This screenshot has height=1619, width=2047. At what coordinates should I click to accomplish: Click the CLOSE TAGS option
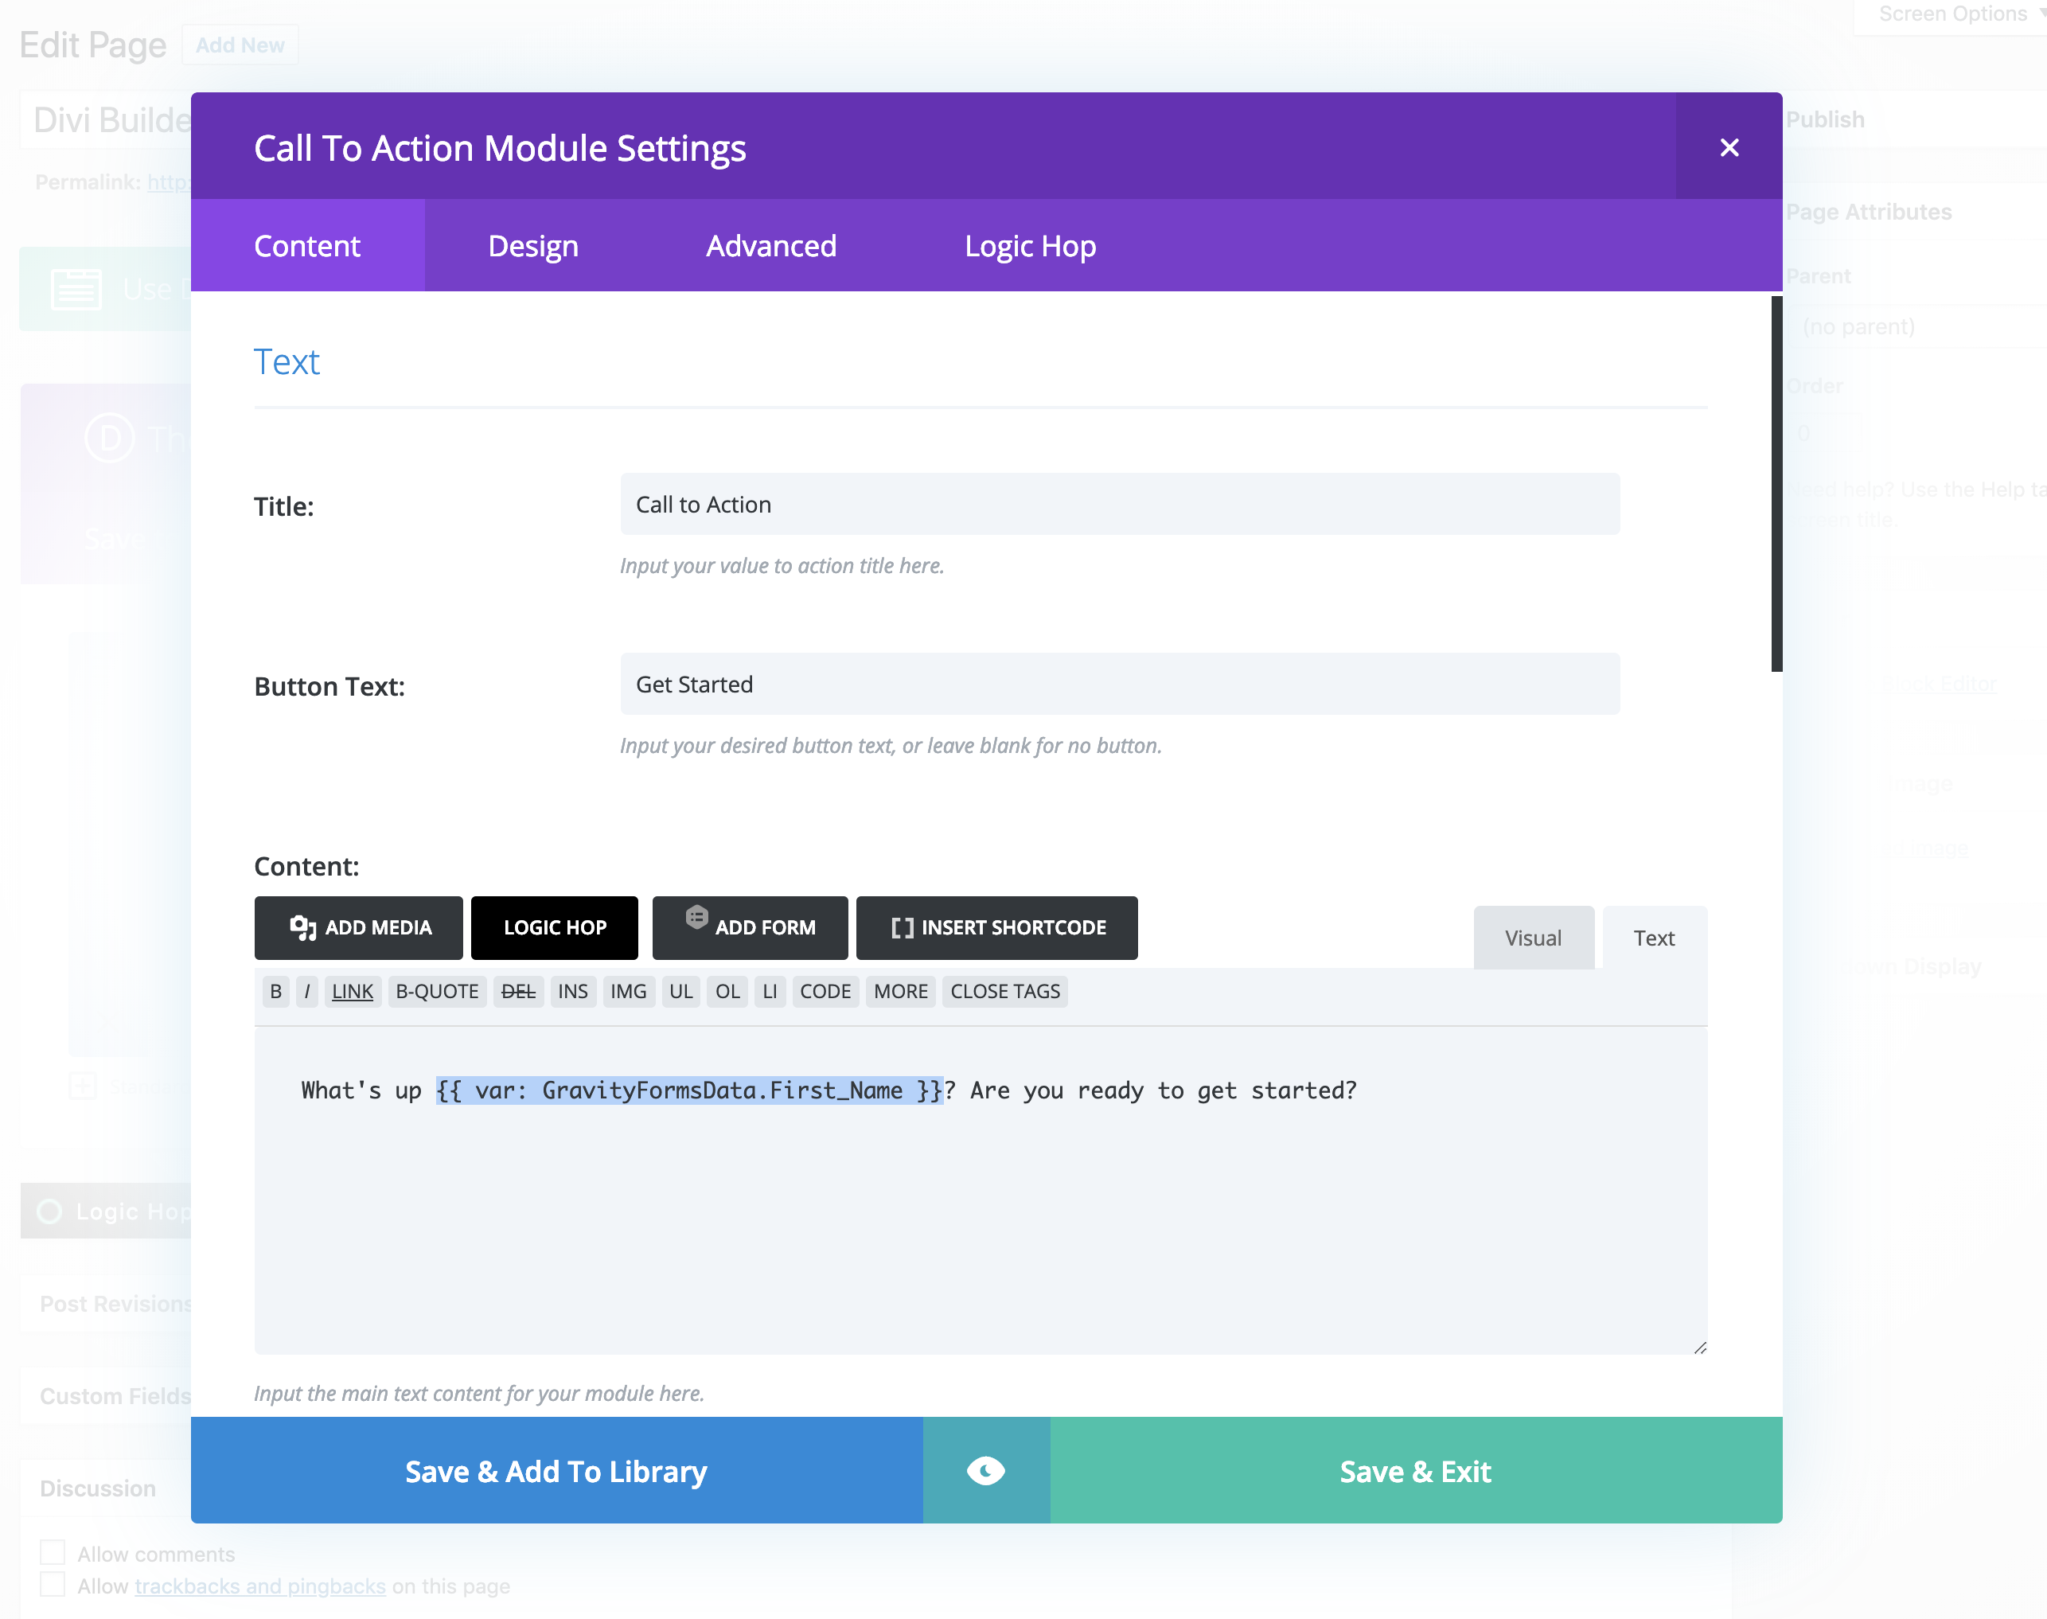coord(1004,991)
